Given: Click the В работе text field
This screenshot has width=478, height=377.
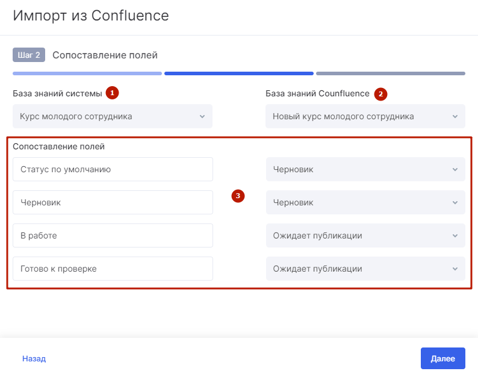Looking at the screenshot, I should point(113,235).
